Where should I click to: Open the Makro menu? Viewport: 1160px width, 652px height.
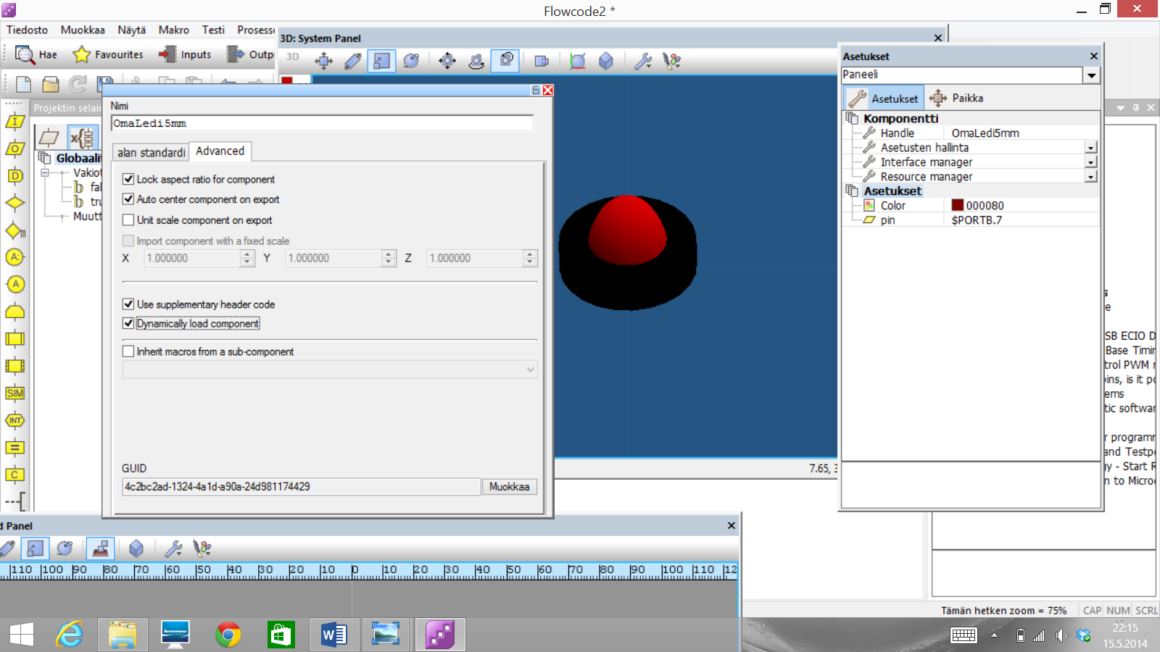[x=174, y=30]
